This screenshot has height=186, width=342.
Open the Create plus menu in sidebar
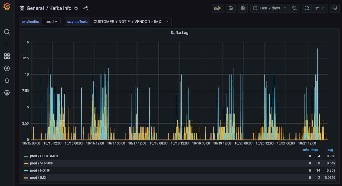pos(7,44)
